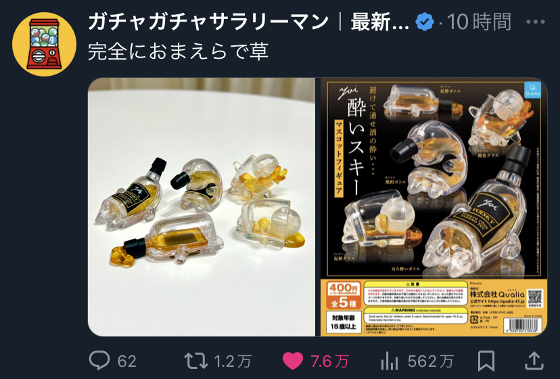
Task: Open the left photo of whisky figures
Action: pos(202,207)
